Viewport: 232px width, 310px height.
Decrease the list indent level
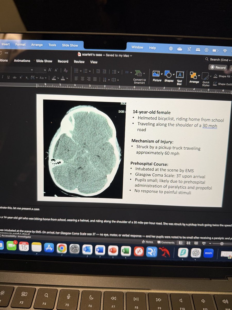tap(98, 71)
